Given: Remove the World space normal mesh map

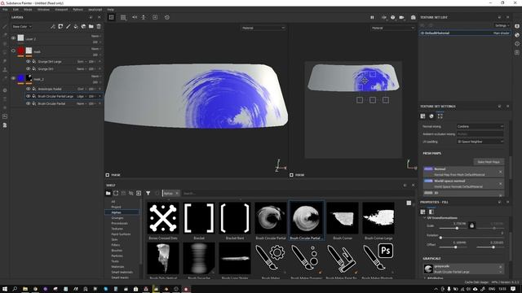Looking at the screenshot, I should click(x=500, y=184).
